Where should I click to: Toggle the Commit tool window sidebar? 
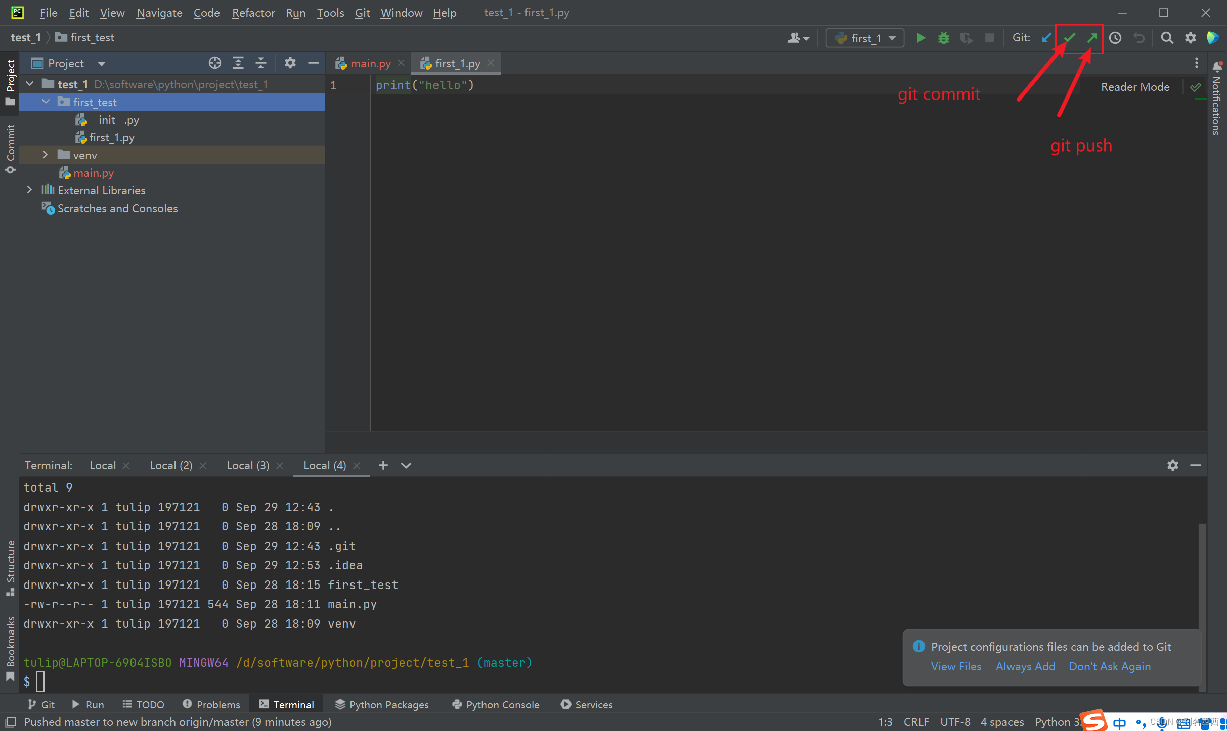(x=10, y=148)
